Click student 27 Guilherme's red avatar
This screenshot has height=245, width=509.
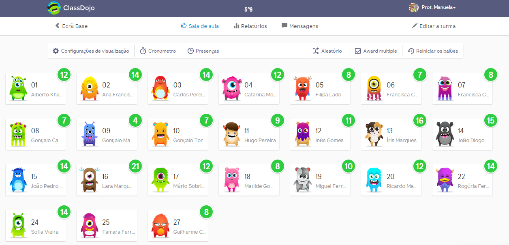tap(160, 226)
